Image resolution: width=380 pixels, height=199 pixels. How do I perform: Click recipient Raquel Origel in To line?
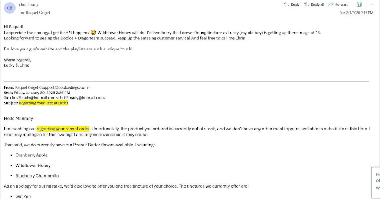pyautogui.click(x=38, y=13)
